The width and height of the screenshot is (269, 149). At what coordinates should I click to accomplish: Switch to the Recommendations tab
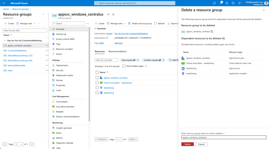coord(117,51)
